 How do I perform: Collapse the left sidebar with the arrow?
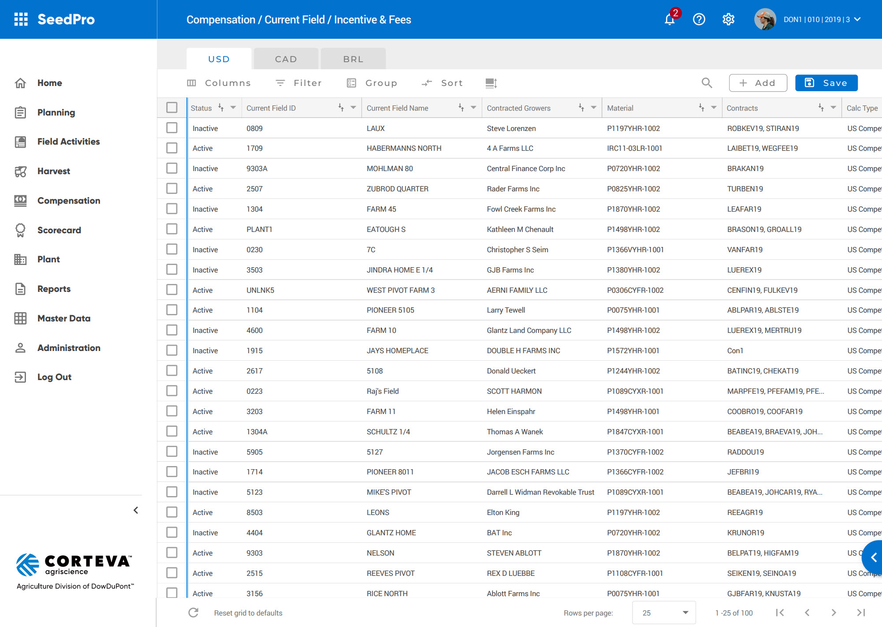136,510
